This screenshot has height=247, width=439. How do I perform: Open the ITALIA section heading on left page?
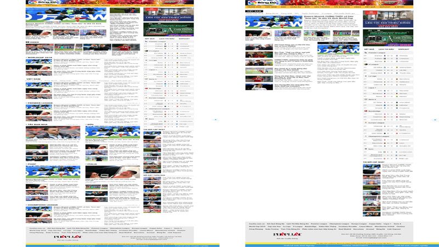click(92, 164)
